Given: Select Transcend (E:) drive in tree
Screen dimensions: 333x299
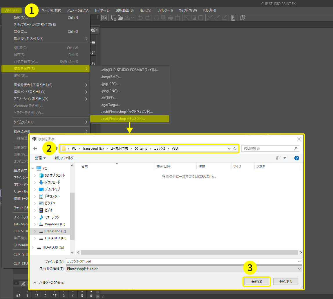Looking at the screenshot, I should (x=55, y=231).
